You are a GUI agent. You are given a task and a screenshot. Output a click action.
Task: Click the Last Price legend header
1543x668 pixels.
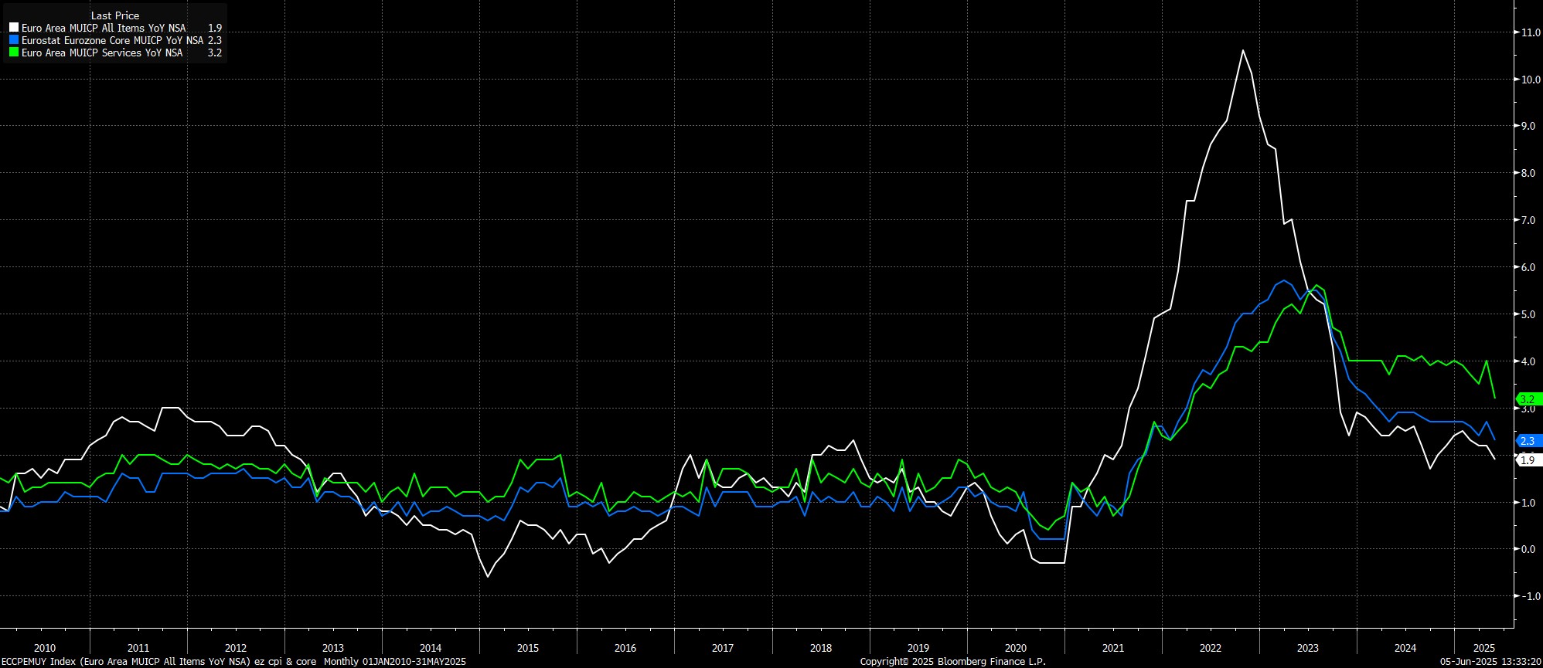point(115,15)
